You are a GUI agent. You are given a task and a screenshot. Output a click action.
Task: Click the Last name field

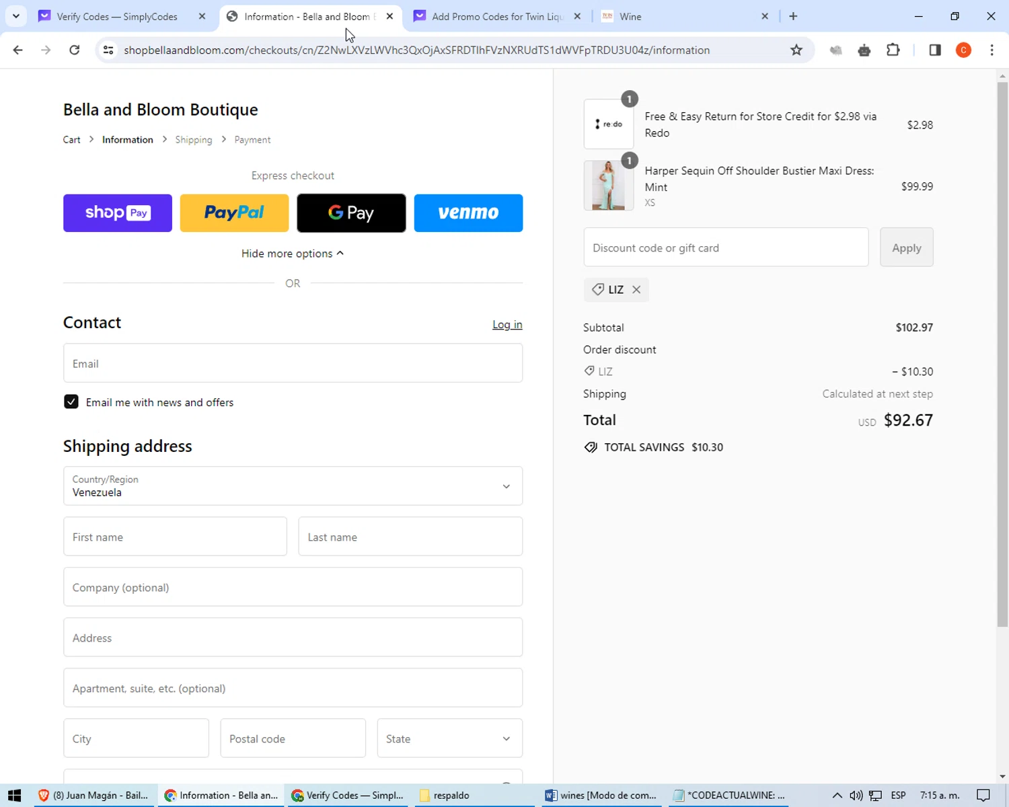tap(410, 537)
